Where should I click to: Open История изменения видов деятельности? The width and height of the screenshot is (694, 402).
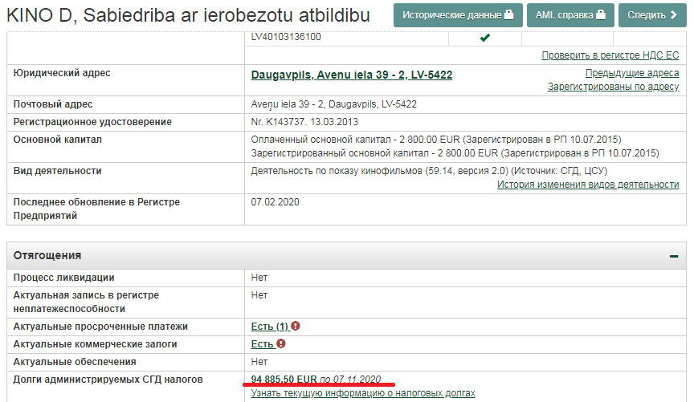coord(587,185)
